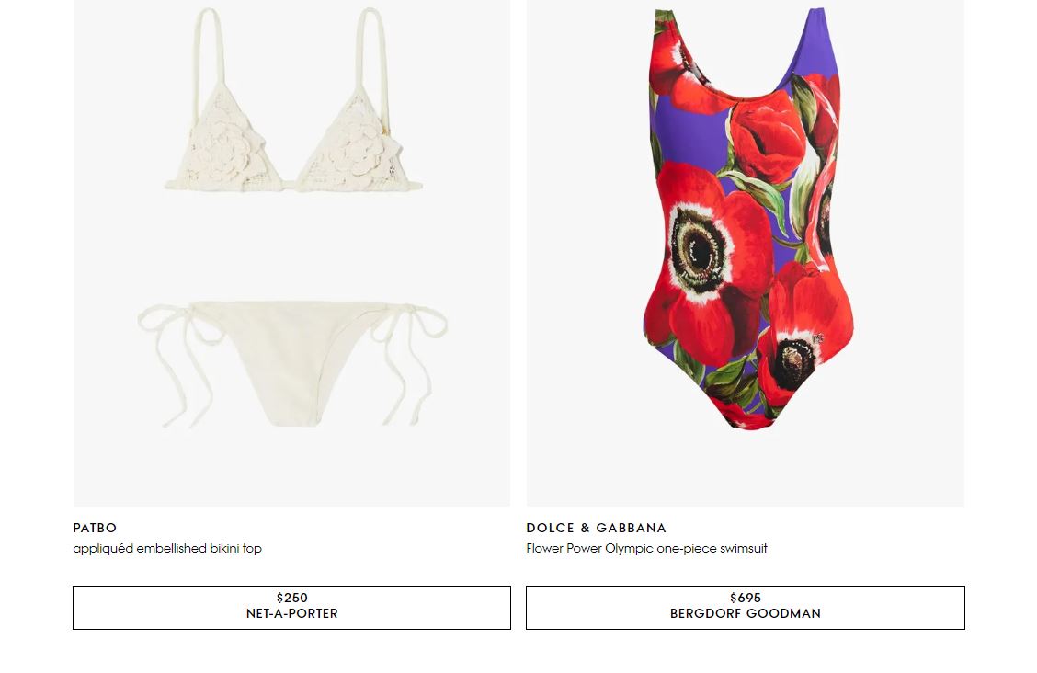
Task: Click the $695 price text
Action: tap(746, 599)
